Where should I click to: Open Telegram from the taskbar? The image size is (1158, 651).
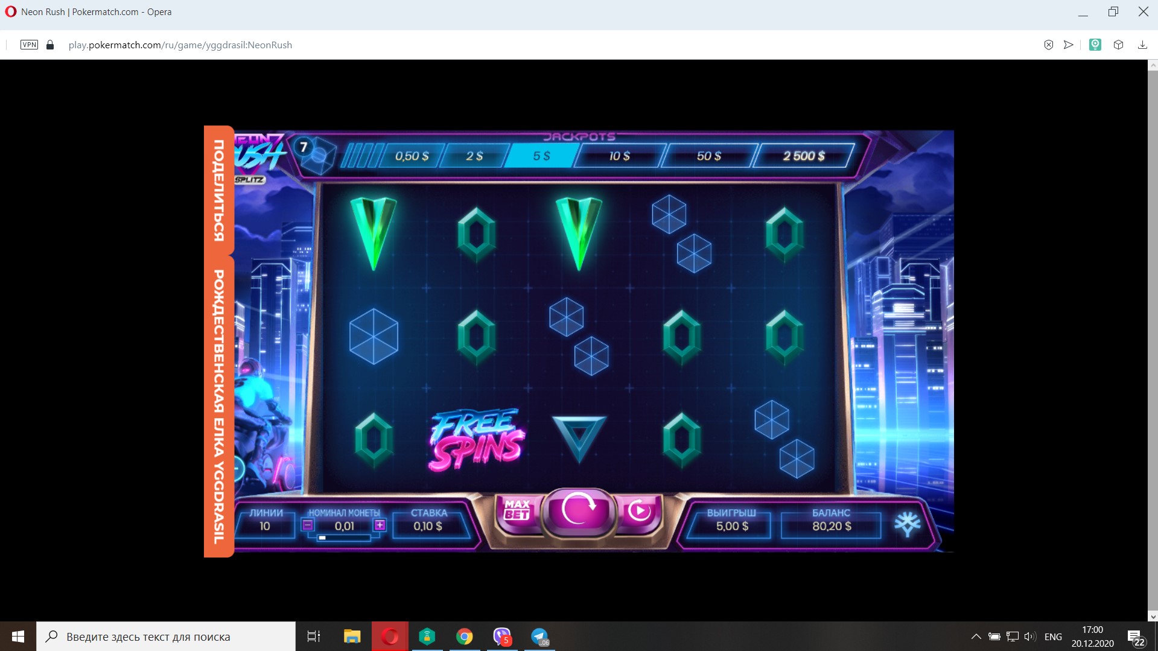[x=539, y=637]
